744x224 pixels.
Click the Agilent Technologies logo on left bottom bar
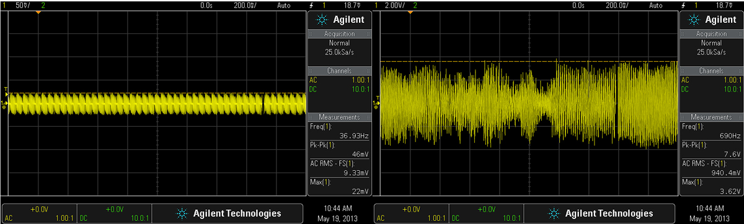point(228,213)
